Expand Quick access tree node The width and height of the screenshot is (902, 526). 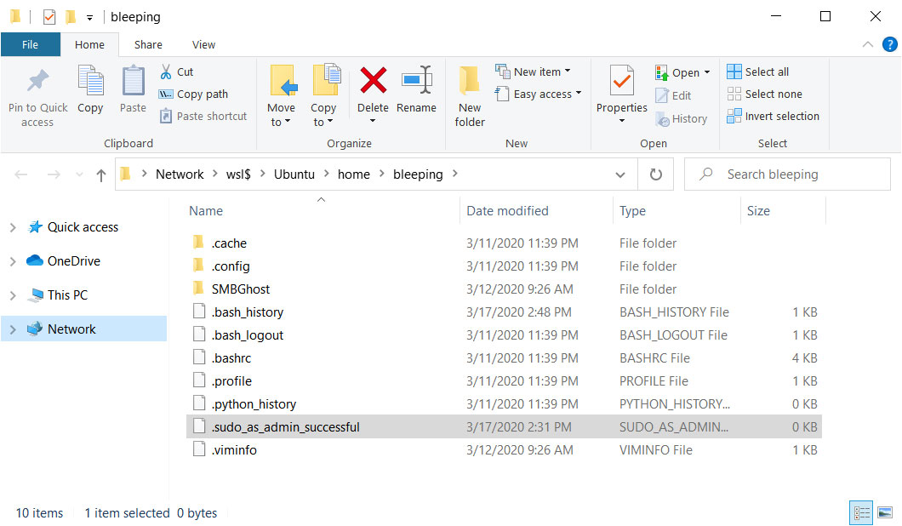(13, 228)
